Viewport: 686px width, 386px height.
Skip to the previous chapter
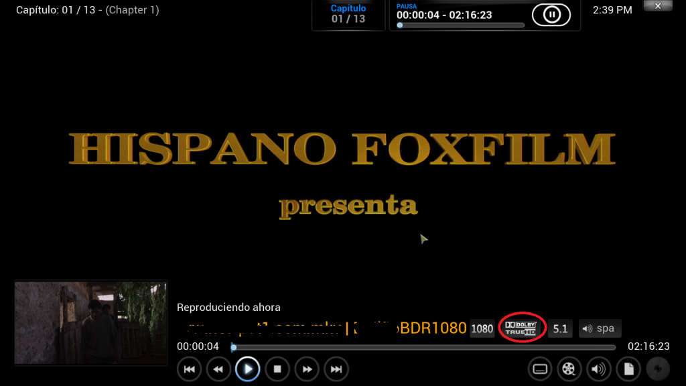[190, 369]
